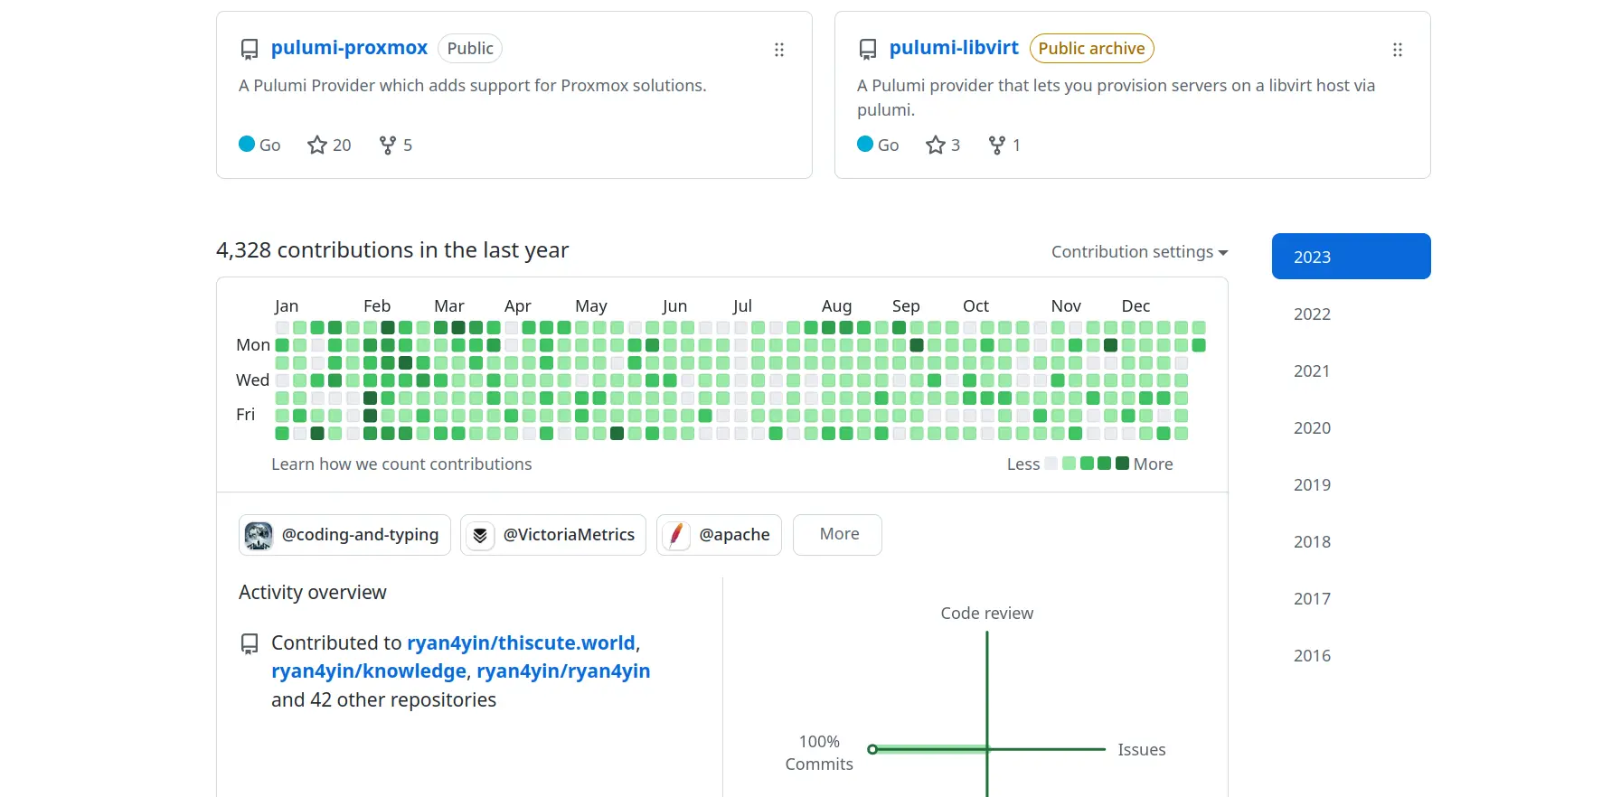
Task: View the 2019 contribution year
Action: 1312,484
